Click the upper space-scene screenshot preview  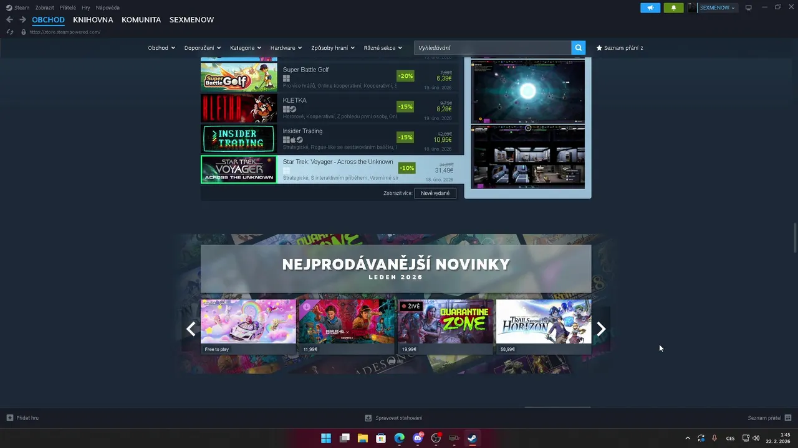[528, 91]
